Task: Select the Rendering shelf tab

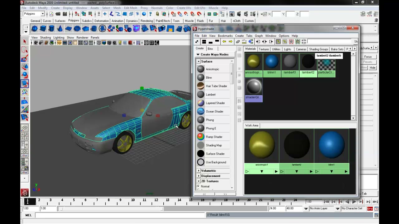Action: 147,21
